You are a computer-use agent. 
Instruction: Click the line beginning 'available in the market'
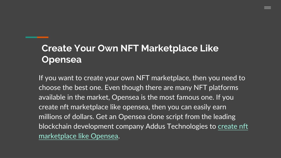coord(136,97)
